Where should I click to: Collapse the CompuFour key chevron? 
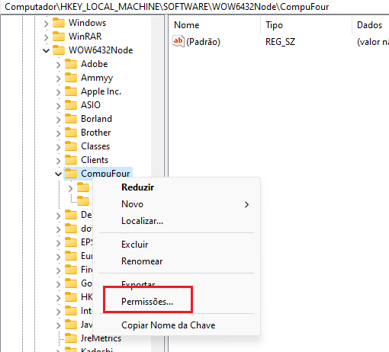(x=58, y=174)
